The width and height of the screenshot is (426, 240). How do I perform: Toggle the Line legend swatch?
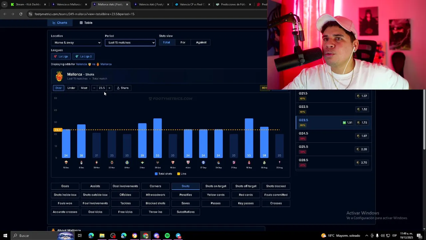click(x=178, y=174)
